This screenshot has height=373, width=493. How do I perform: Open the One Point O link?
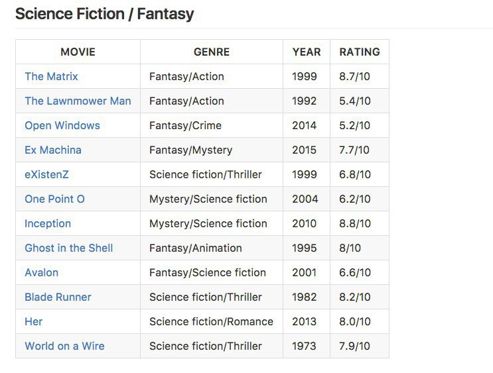[x=54, y=199]
